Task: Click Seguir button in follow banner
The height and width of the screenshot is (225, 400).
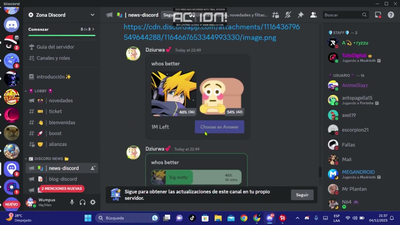Action: tap(302, 195)
